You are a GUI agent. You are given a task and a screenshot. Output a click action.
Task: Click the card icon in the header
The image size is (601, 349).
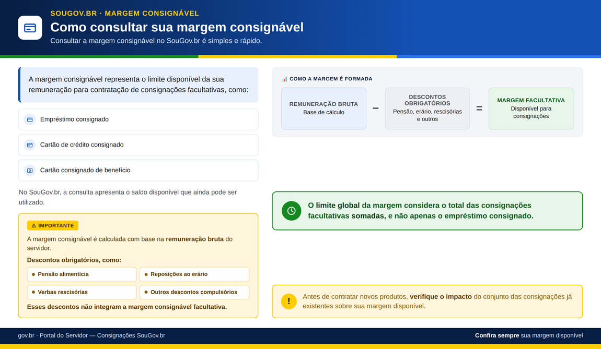(x=30, y=28)
